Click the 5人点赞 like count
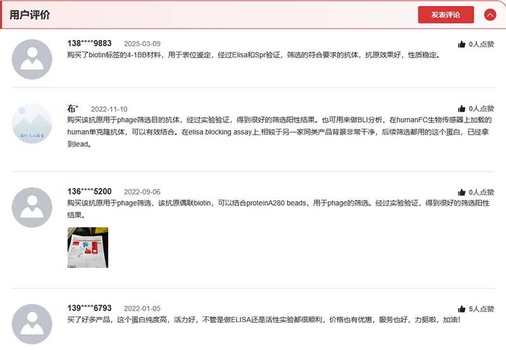506x350 pixels. (x=481, y=309)
